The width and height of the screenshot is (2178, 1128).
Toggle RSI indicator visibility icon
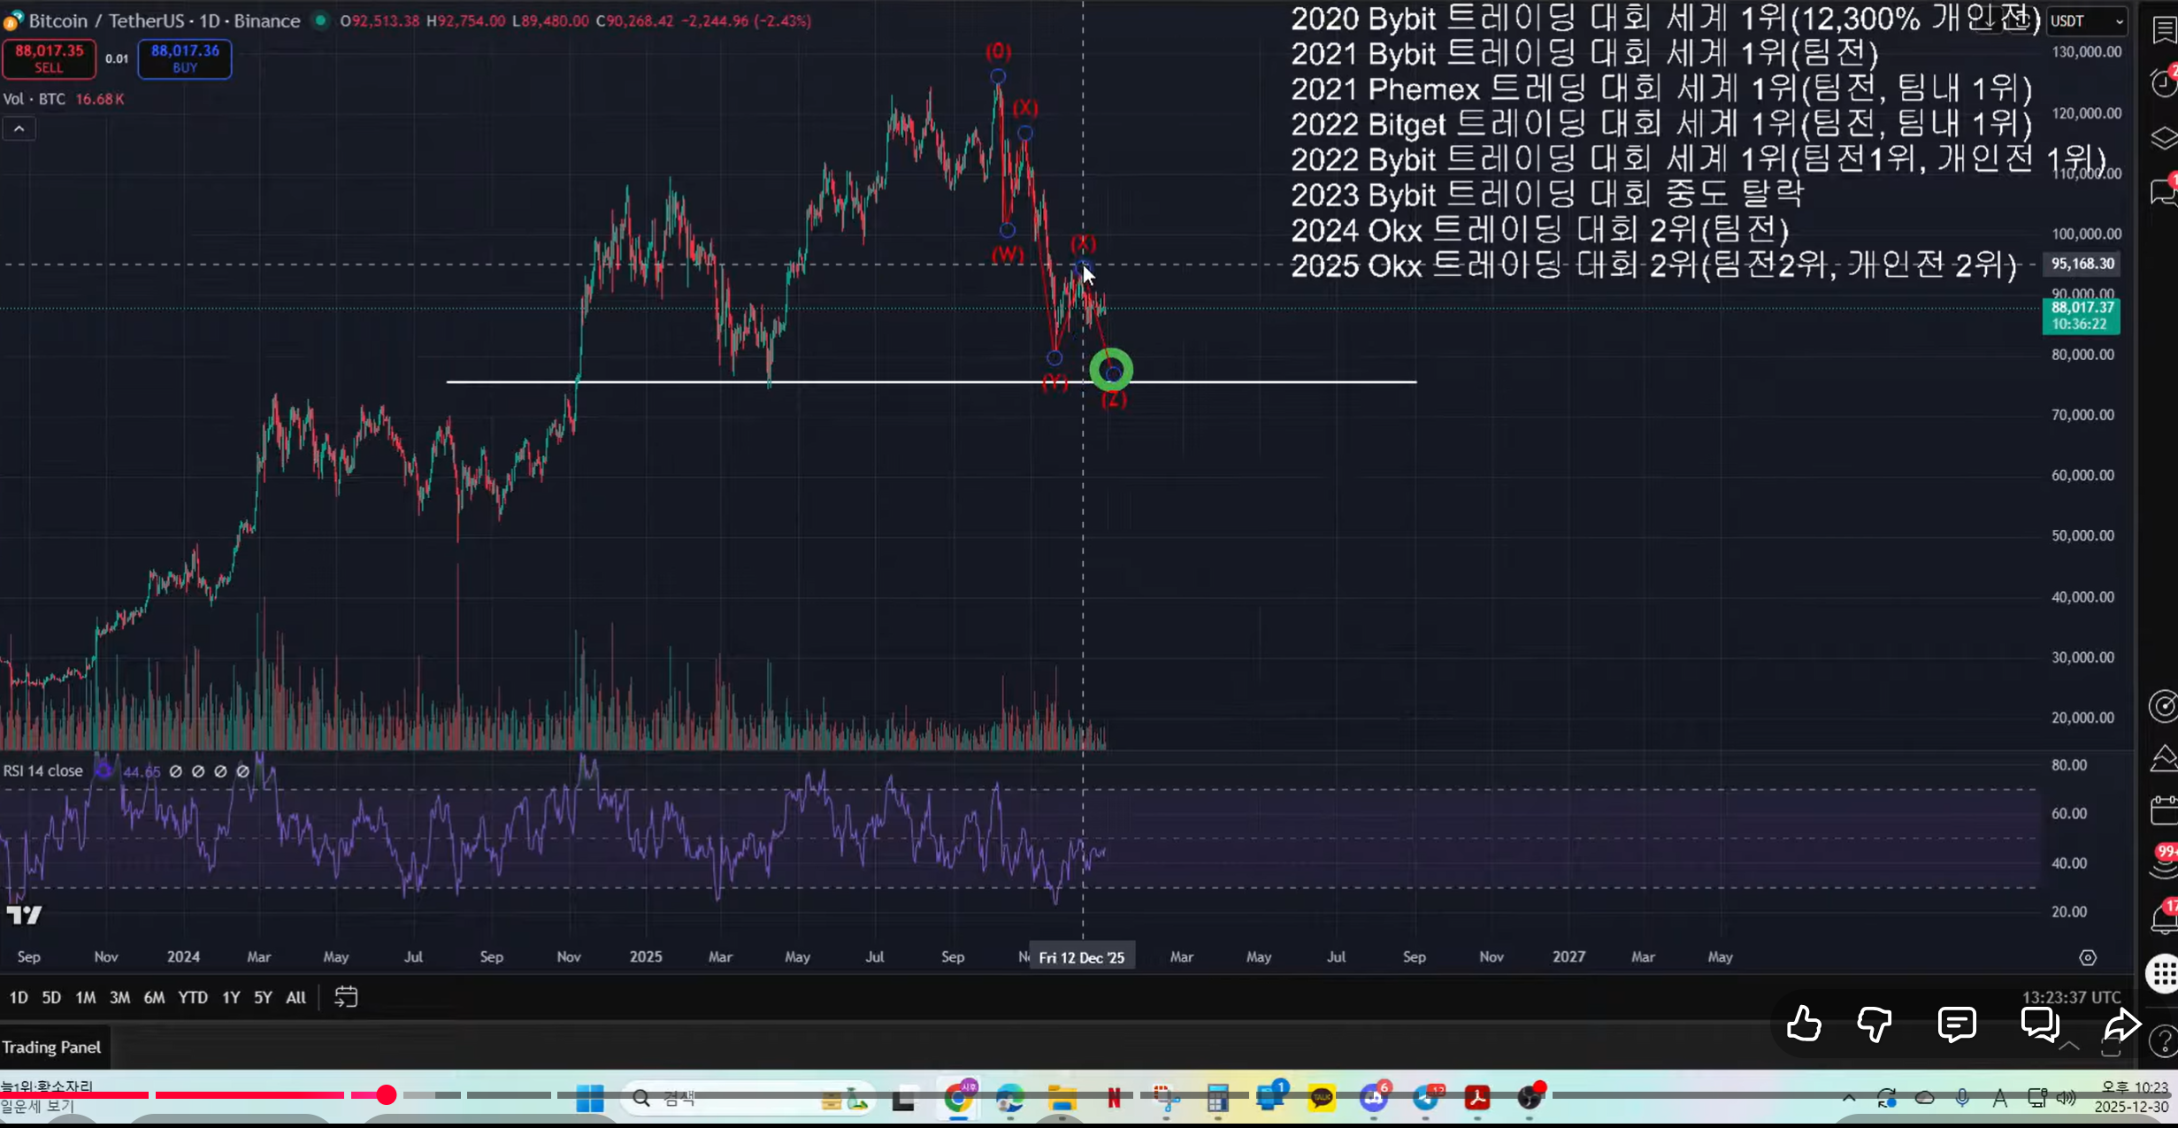click(104, 771)
